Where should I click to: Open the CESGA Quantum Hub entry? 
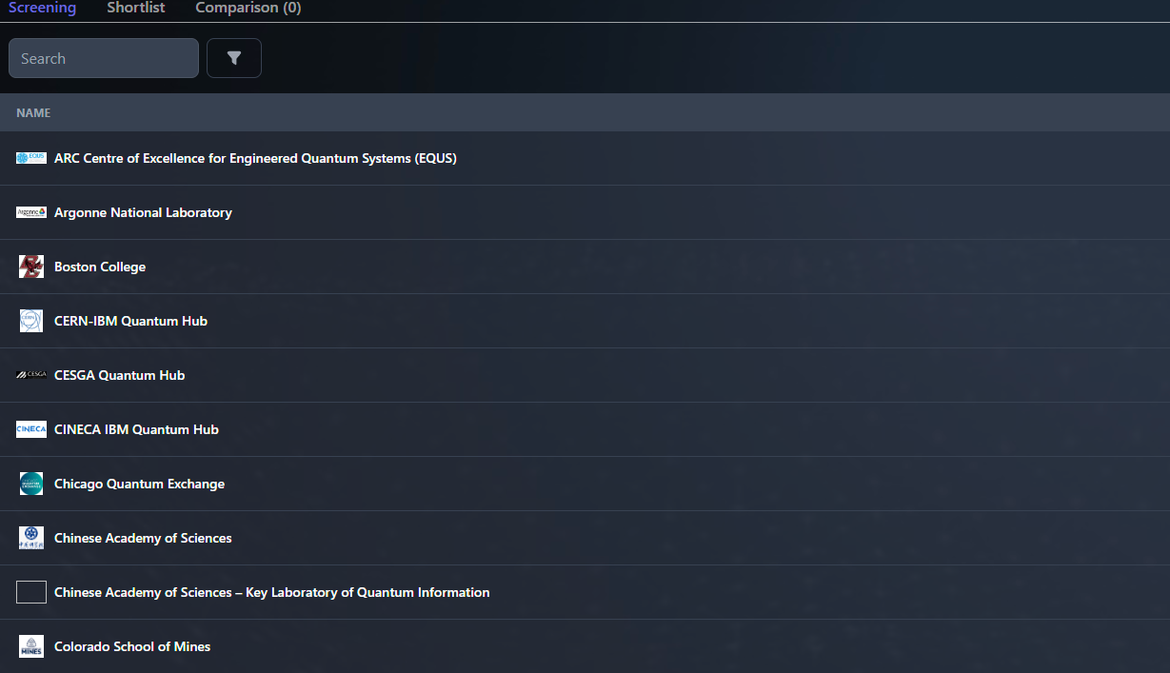click(119, 375)
